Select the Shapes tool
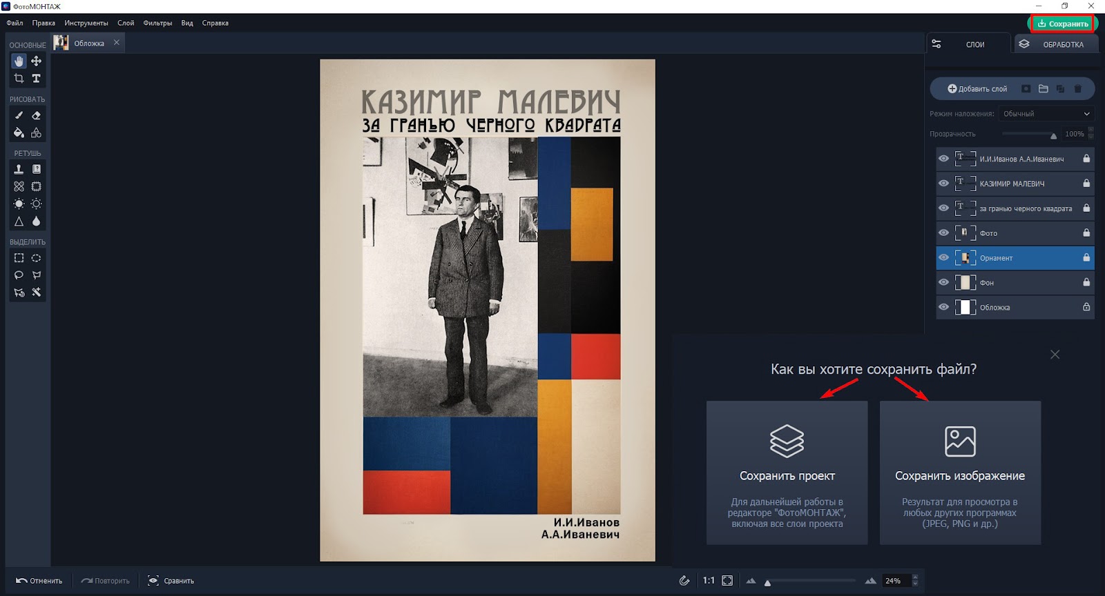This screenshot has width=1105, height=596. 37,133
